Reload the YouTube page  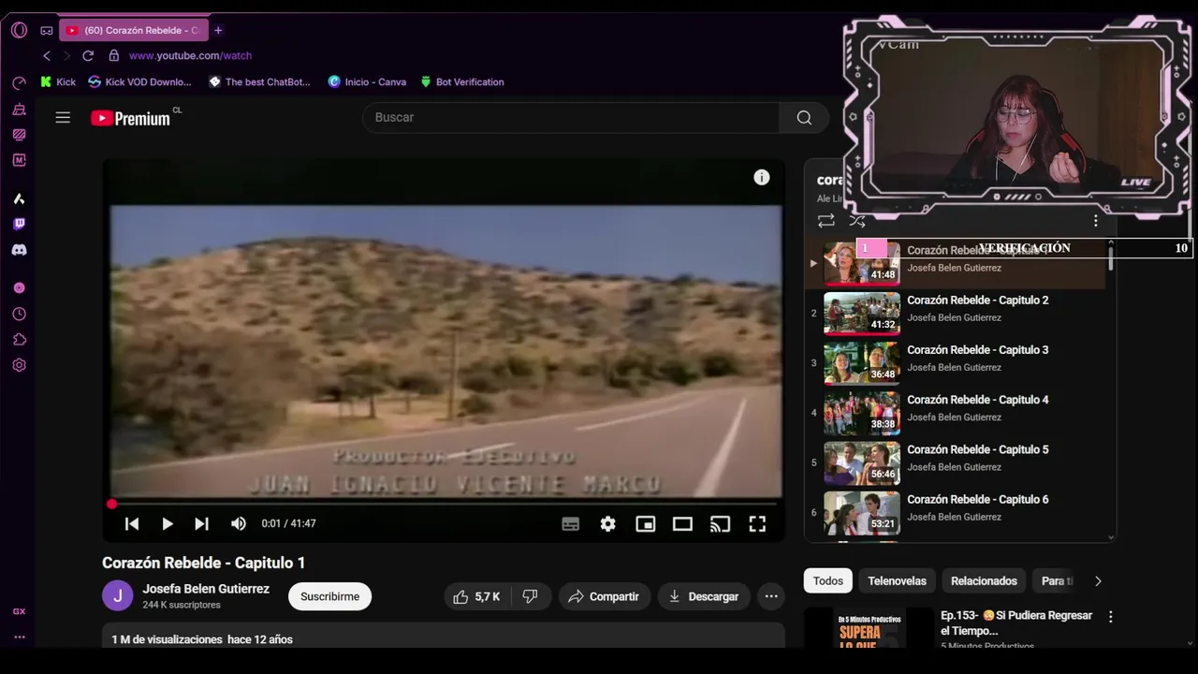click(88, 55)
